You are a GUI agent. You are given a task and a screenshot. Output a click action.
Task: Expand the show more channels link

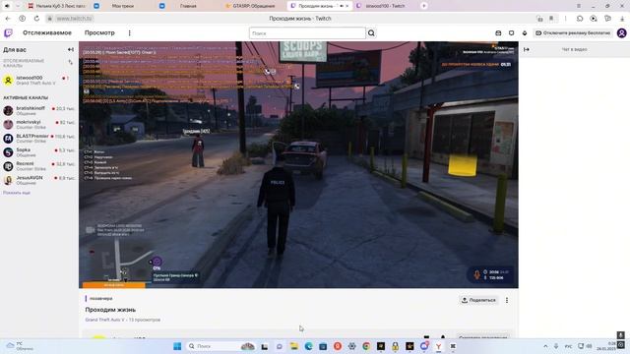click(17, 193)
